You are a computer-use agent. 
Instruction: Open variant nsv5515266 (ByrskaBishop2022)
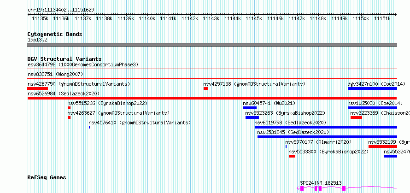point(107,103)
